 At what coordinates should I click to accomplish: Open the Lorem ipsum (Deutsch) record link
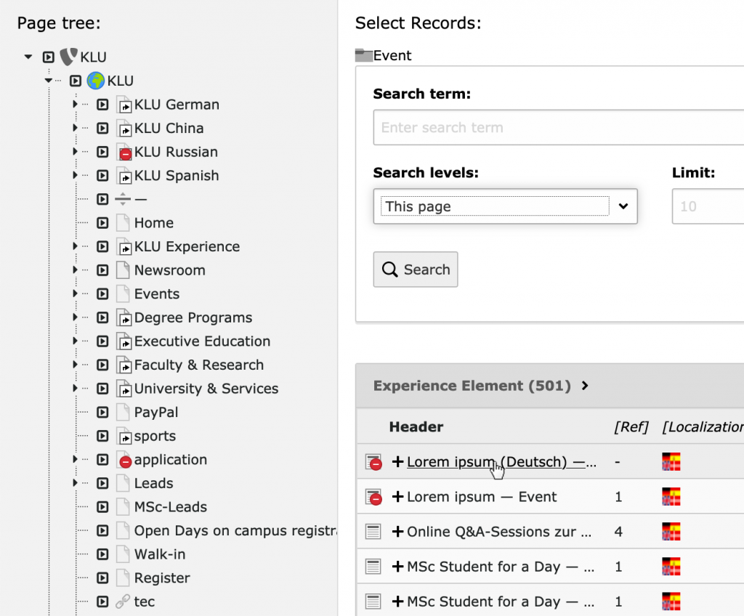(x=501, y=462)
